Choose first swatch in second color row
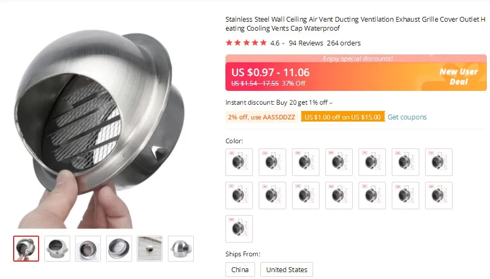The width and height of the screenshot is (490, 279). coord(239,196)
